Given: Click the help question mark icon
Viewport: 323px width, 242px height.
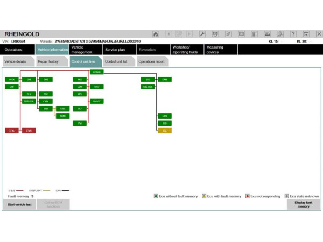Looking at the screenshot, I should pyautogui.click(x=293, y=34).
